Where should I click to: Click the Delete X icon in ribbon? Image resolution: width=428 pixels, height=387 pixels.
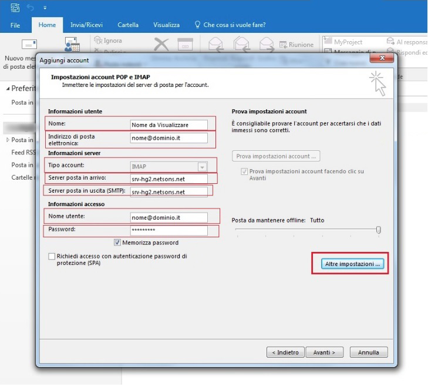coord(161,45)
